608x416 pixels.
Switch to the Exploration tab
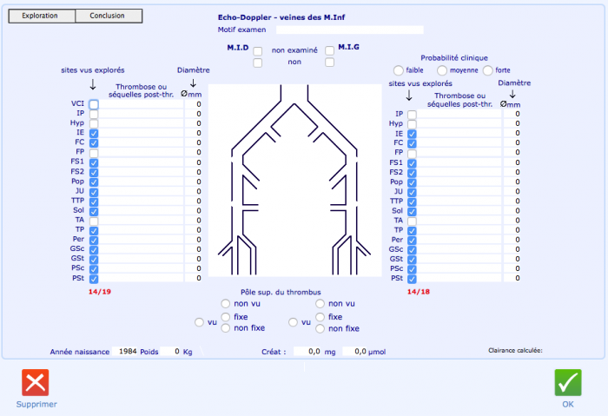pyautogui.click(x=42, y=16)
